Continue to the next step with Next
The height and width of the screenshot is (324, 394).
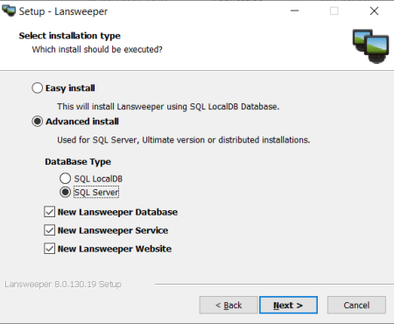(288, 305)
